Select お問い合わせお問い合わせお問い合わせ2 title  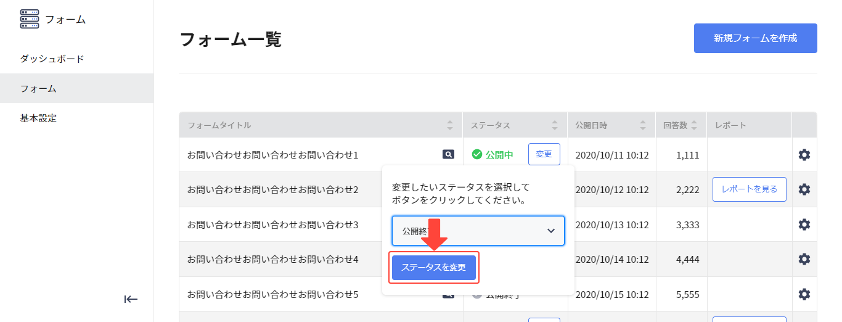(273, 189)
